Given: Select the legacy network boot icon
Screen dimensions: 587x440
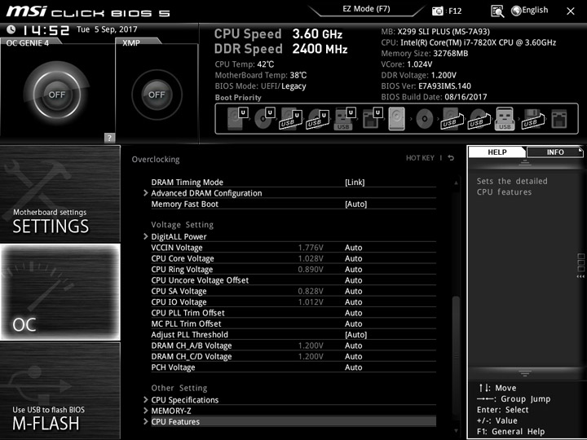Looking at the screenshot, I should coord(559,119).
